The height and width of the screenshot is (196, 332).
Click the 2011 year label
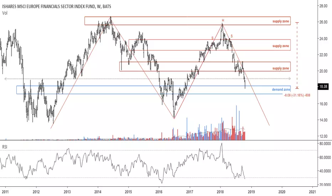pos(5,192)
